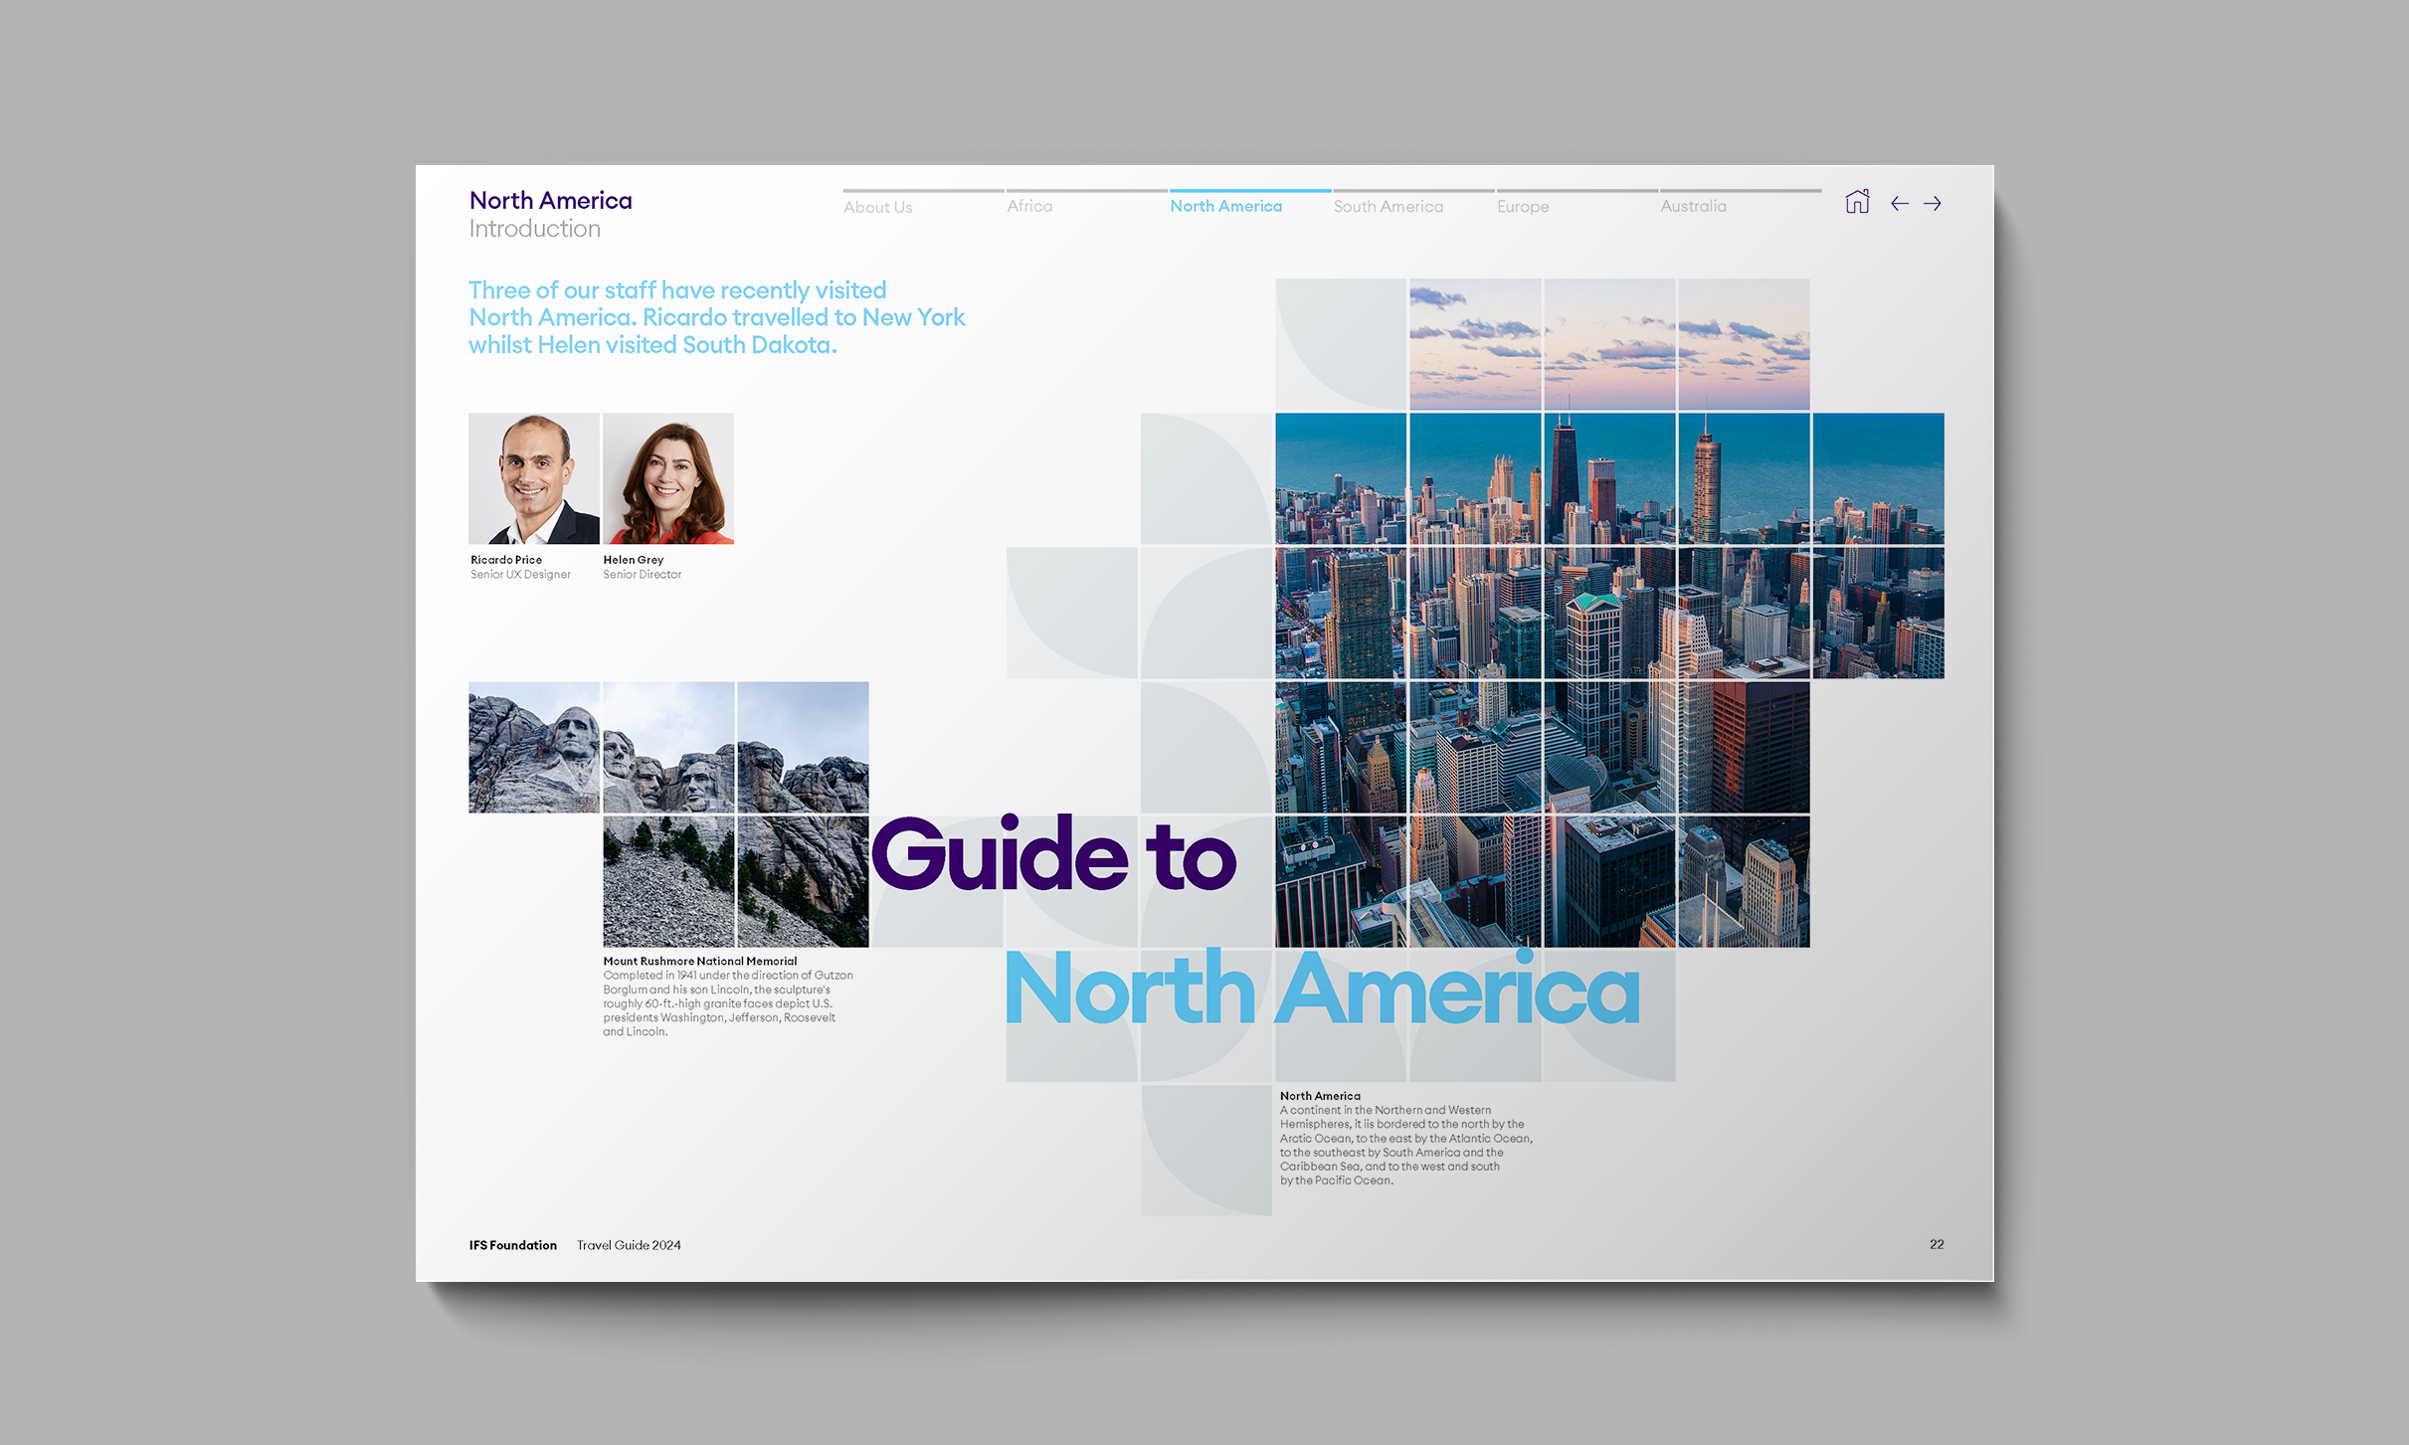This screenshot has width=2409, height=1445.
Task: Click the IFS Foundation footer label
Action: point(512,1245)
